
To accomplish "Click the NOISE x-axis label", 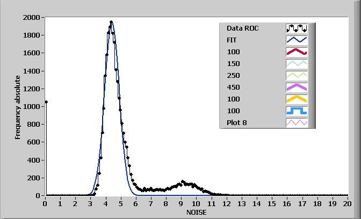I will 196,213.
